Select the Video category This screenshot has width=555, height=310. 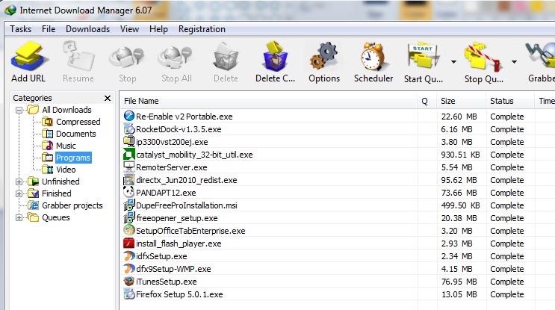[x=66, y=170]
